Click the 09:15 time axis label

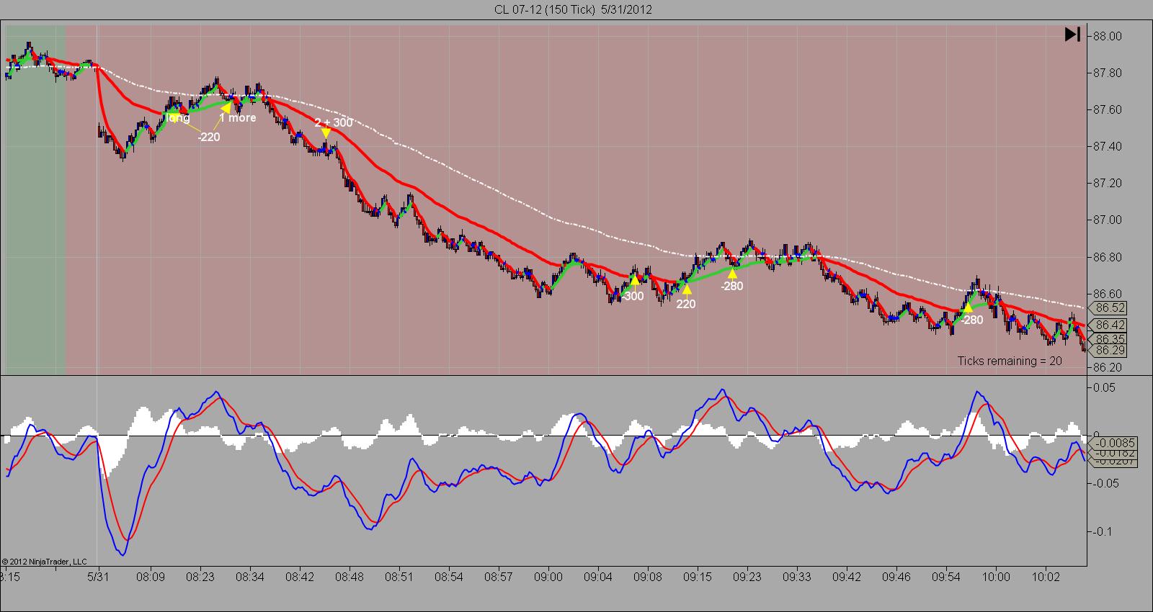coord(698,577)
